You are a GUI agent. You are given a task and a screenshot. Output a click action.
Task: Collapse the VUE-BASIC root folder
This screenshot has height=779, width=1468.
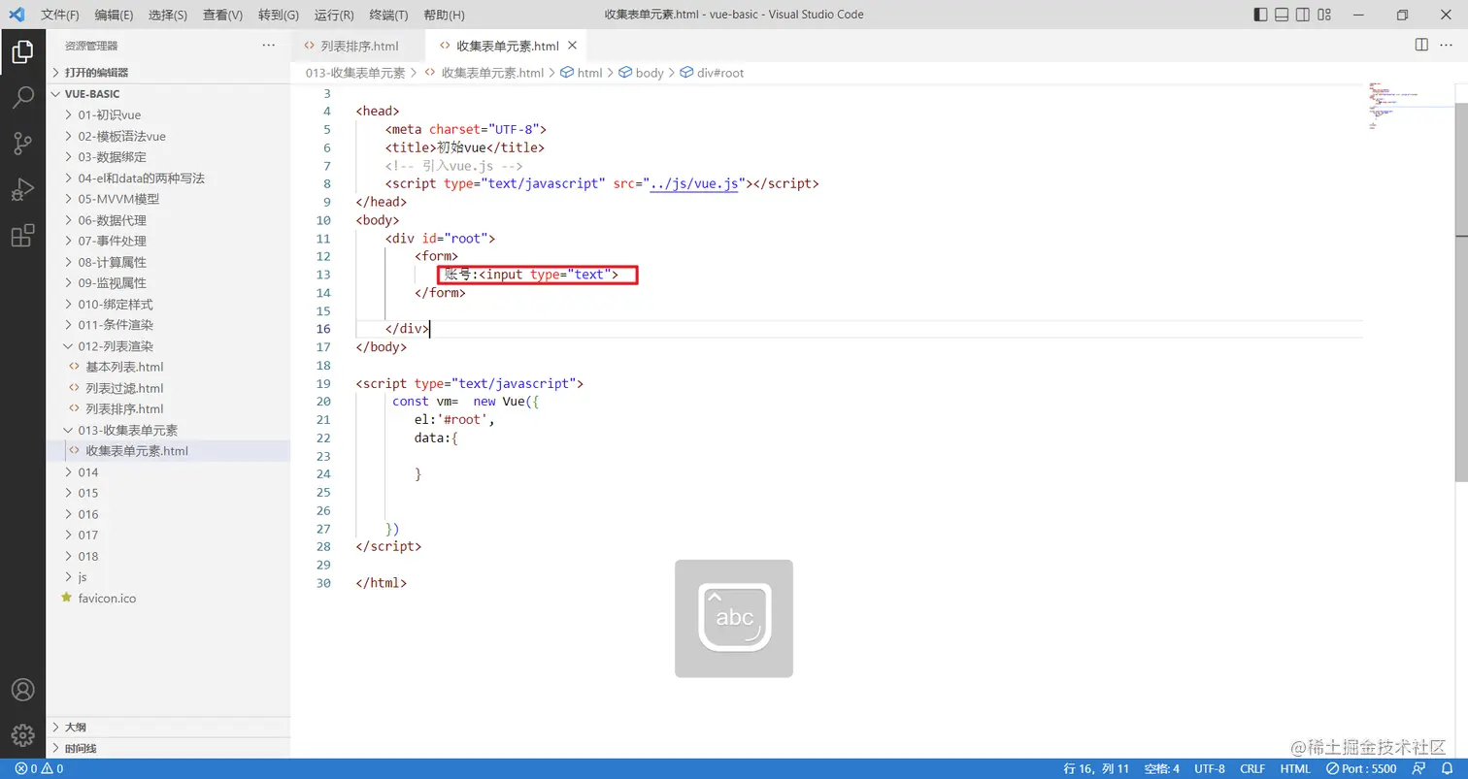(169, 94)
